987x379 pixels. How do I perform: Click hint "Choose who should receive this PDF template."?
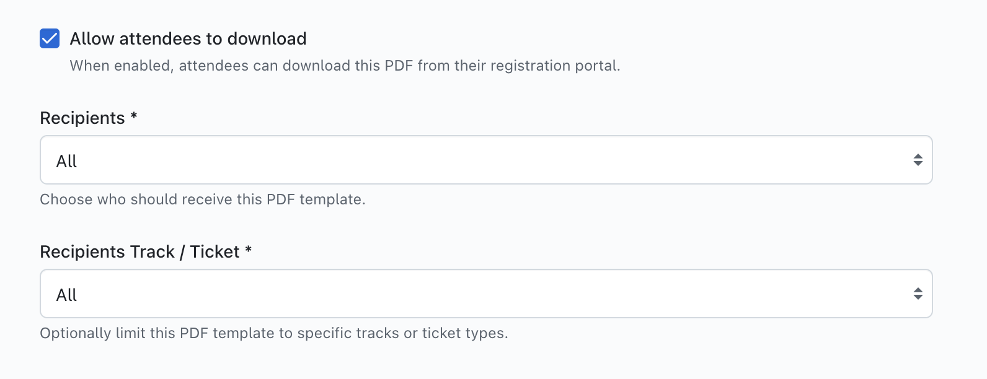tap(203, 199)
